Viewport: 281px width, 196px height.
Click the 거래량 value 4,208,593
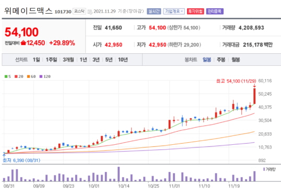(251, 28)
